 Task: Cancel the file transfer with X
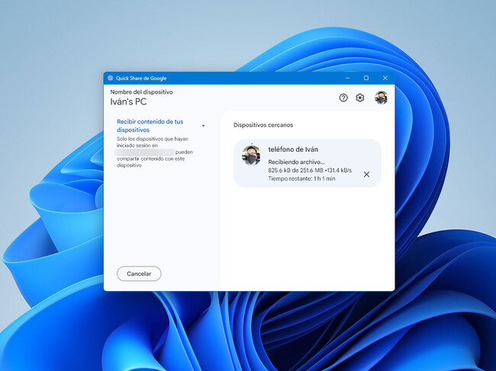tap(366, 174)
